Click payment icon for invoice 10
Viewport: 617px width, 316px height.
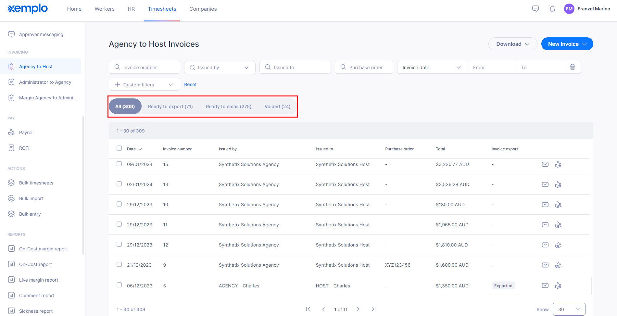pyautogui.click(x=558, y=205)
